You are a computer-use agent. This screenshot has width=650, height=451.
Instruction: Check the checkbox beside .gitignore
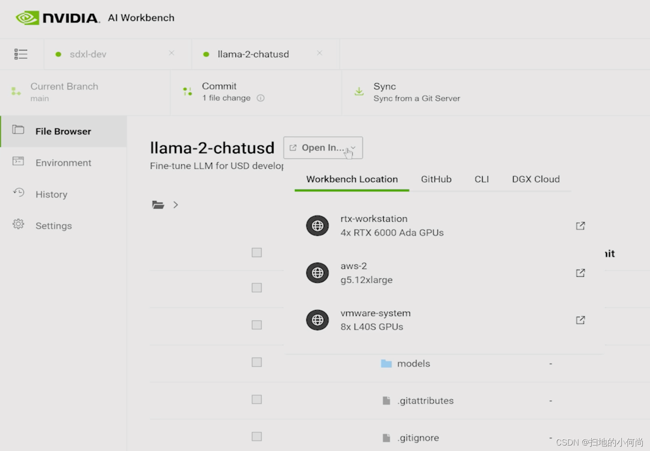coord(256,436)
